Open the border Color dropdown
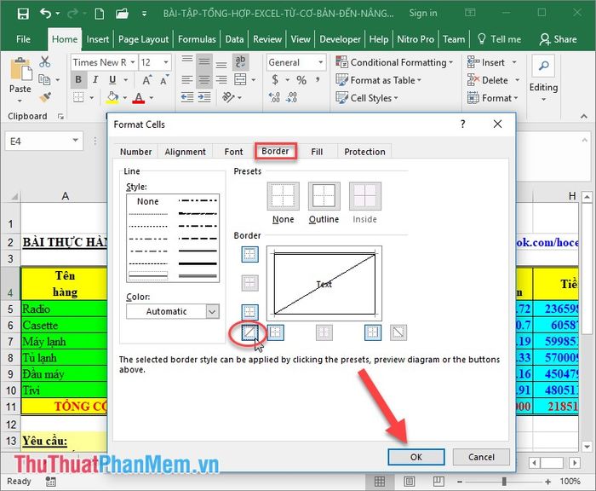 pos(173,311)
